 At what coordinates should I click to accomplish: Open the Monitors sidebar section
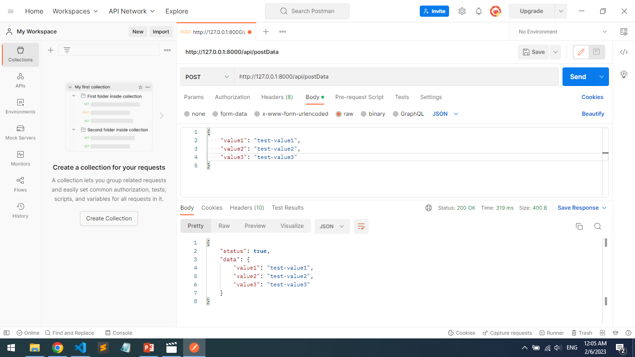[x=20, y=159]
